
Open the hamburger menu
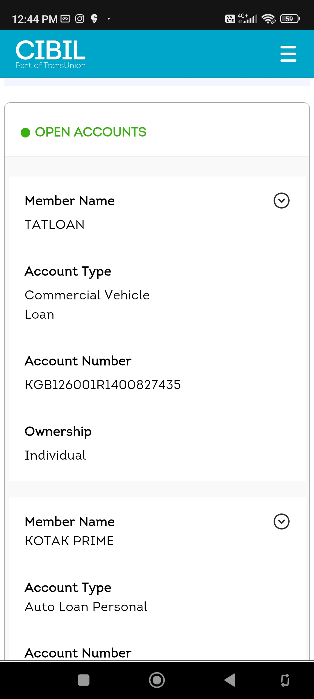[x=288, y=54]
